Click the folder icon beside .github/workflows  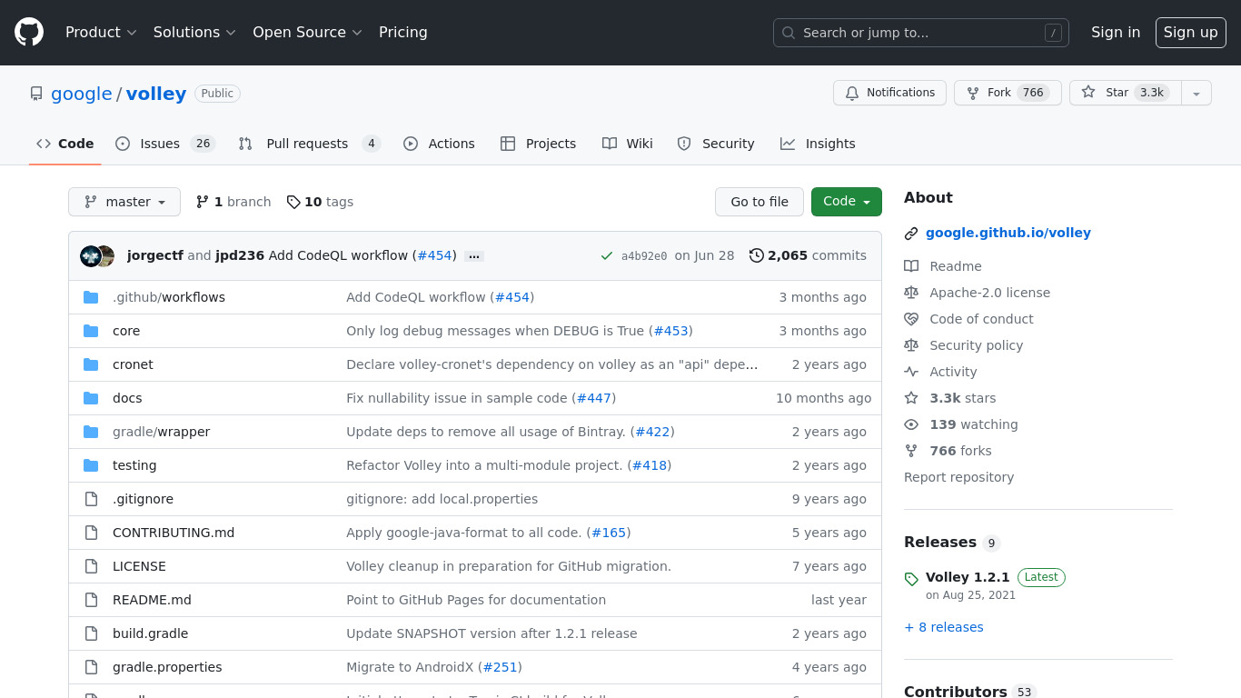pyautogui.click(x=91, y=297)
